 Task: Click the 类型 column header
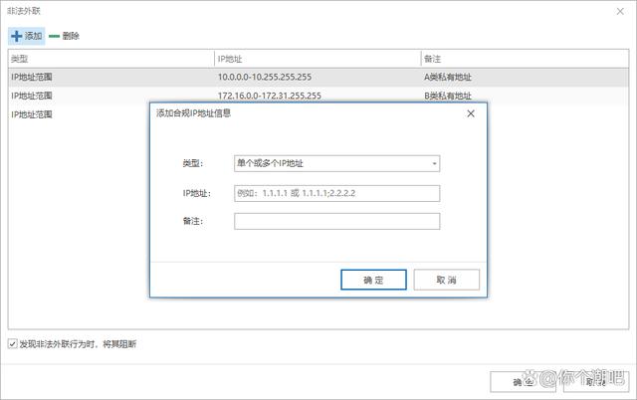pyautogui.click(x=110, y=59)
